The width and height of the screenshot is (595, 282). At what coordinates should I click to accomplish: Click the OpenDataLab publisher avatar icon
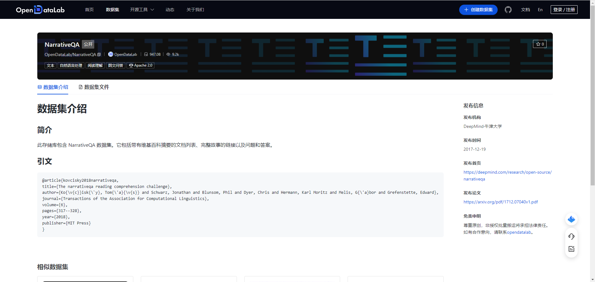pyautogui.click(x=110, y=54)
